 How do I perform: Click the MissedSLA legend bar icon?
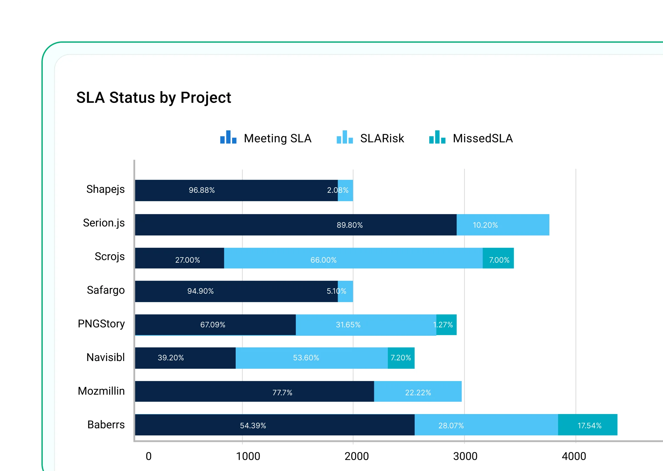point(437,137)
